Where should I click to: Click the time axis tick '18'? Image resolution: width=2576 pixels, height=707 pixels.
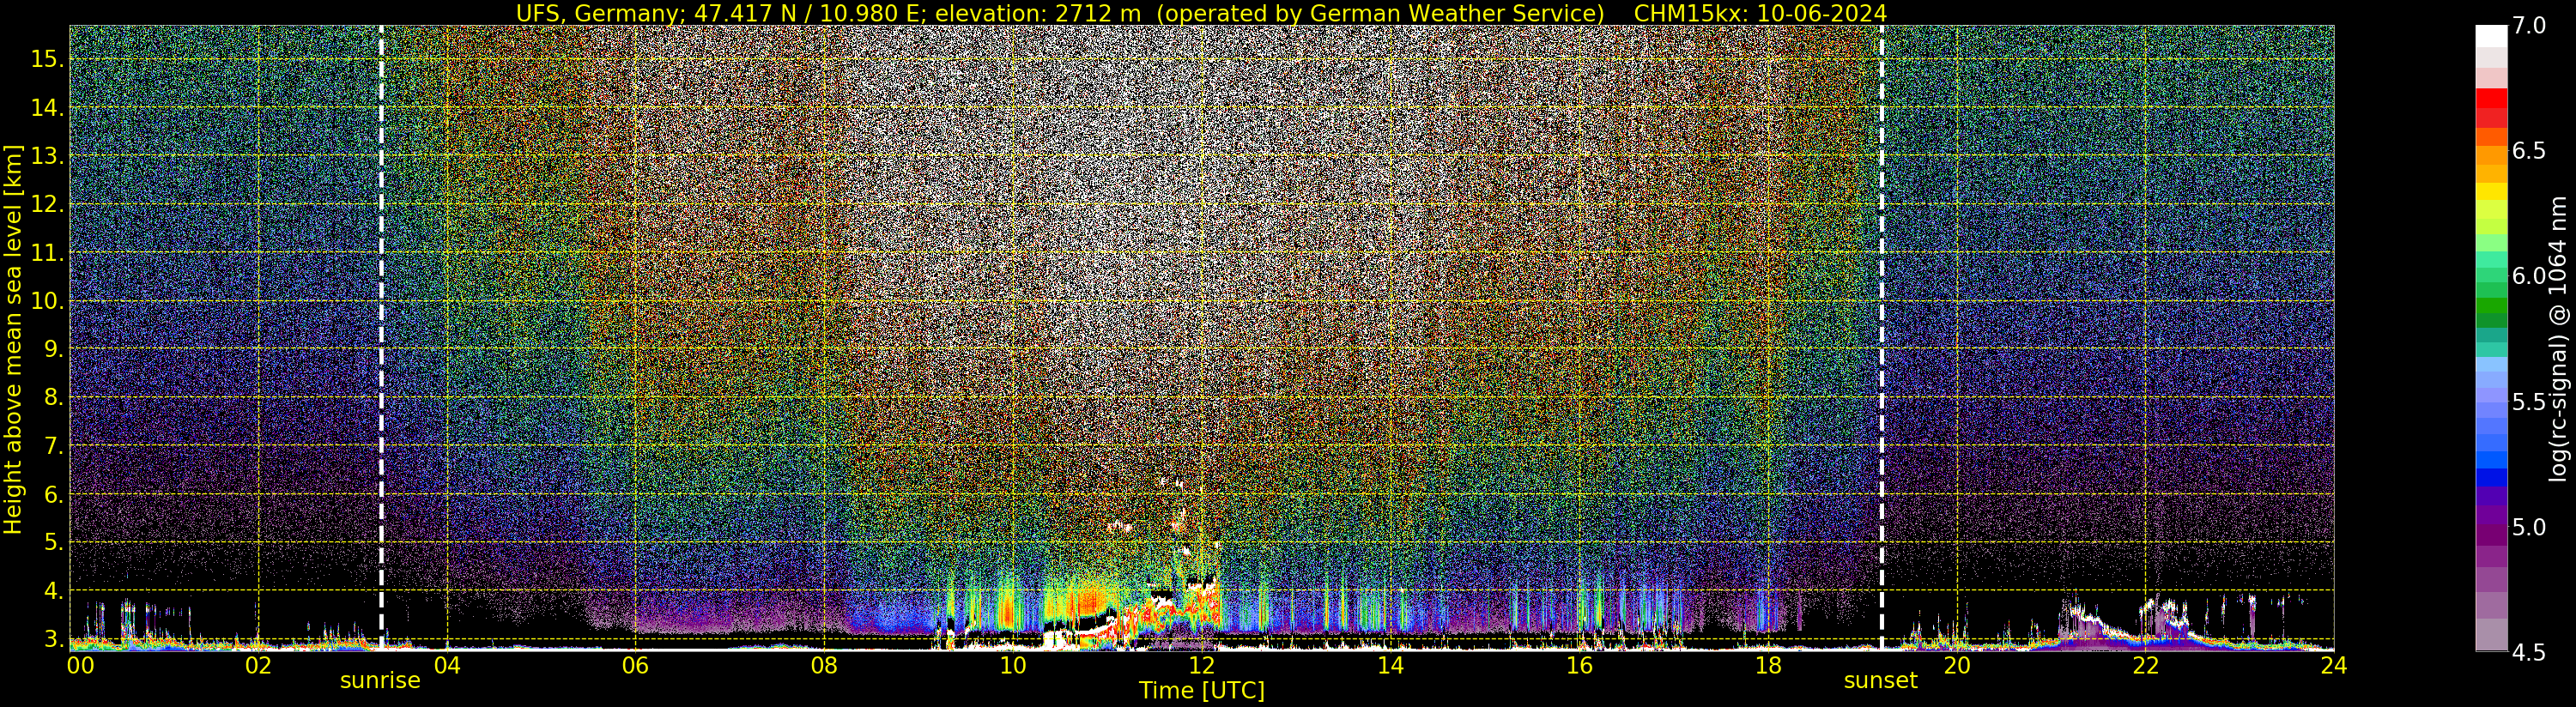[1768, 665]
